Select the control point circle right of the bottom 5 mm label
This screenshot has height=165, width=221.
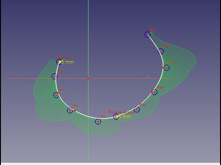(x=137, y=110)
